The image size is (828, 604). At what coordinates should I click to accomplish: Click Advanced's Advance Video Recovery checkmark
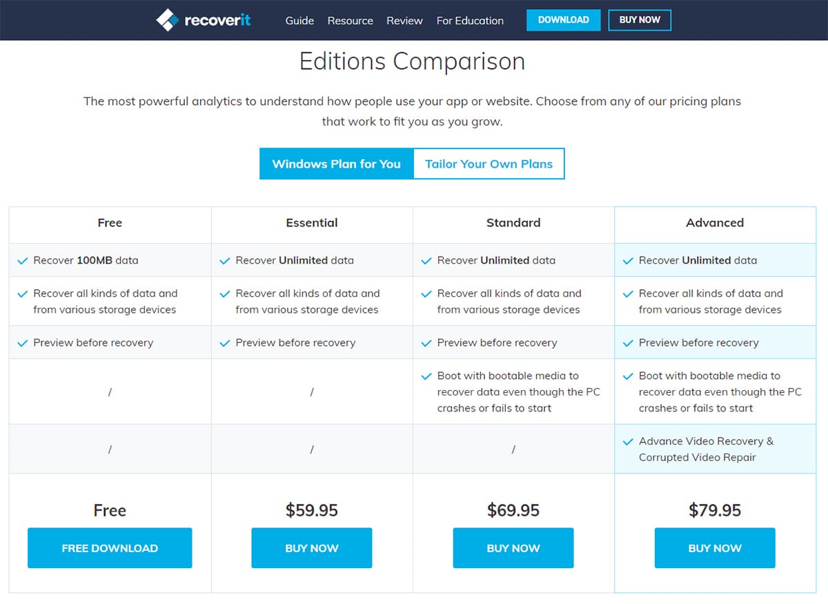click(x=628, y=442)
